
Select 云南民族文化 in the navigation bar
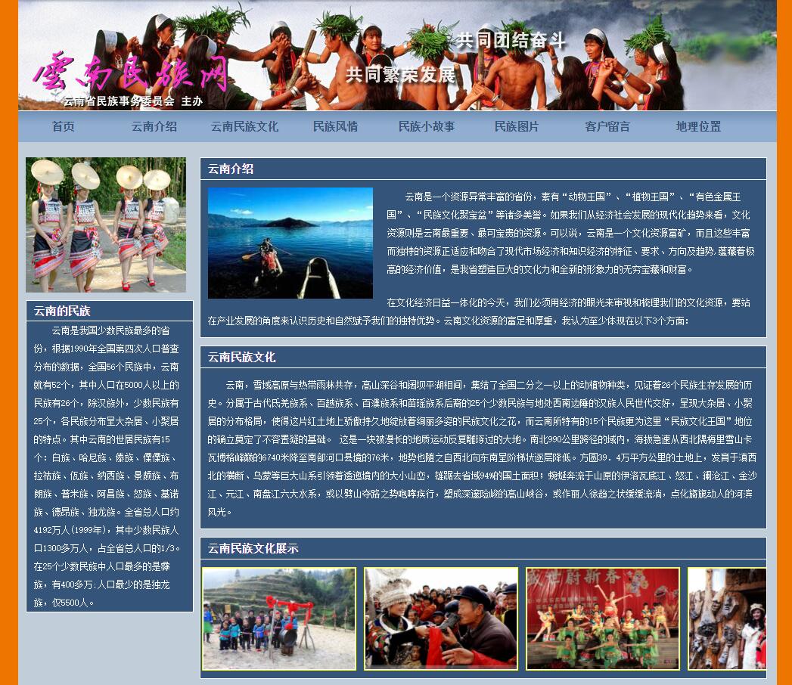click(244, 127)
